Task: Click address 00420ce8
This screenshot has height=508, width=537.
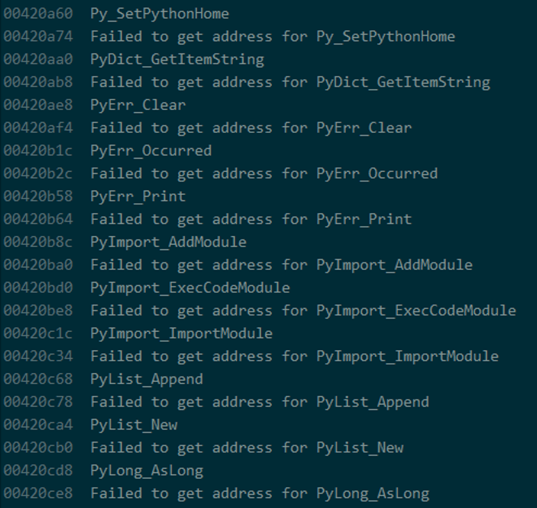Action: [x=38, y=493]
